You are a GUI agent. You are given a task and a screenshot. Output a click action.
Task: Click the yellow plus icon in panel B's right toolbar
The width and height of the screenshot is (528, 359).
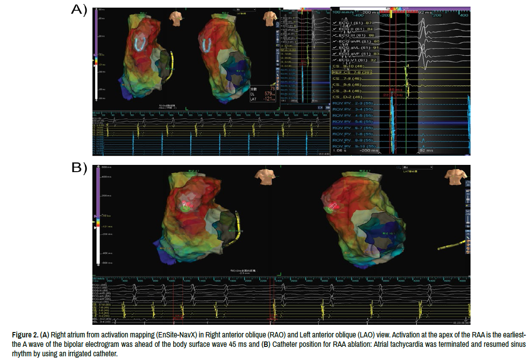click(x=468, y=206)
